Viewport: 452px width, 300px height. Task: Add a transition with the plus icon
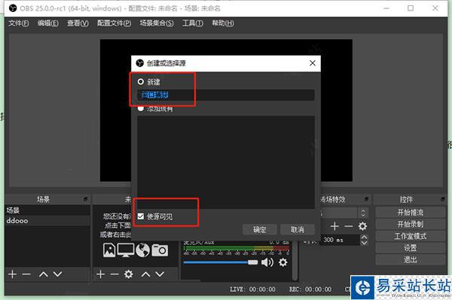coord(334,226)
